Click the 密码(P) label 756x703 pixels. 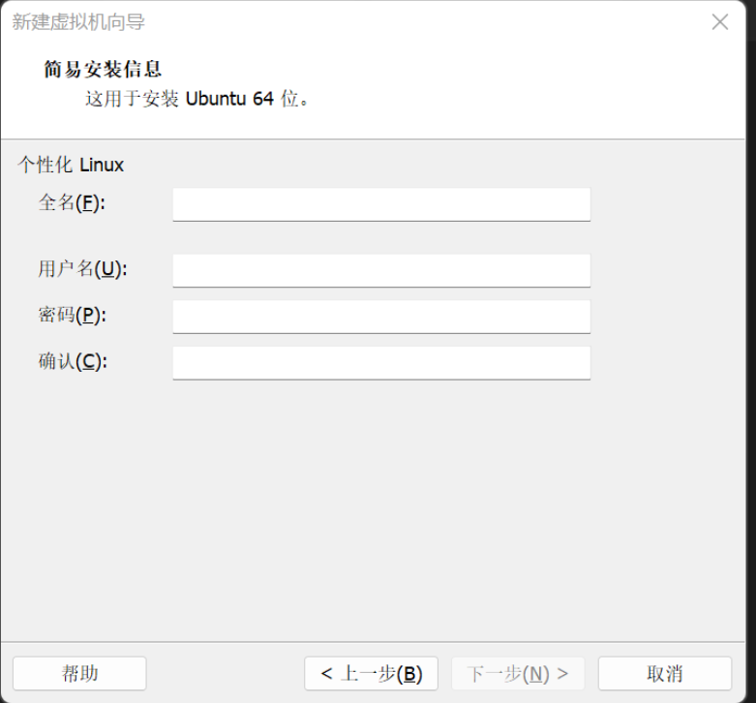pos(73,315)
